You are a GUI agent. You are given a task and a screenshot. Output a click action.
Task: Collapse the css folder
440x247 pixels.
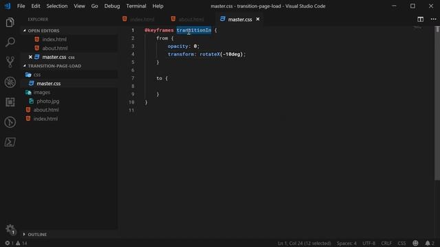tap(37, 75)
